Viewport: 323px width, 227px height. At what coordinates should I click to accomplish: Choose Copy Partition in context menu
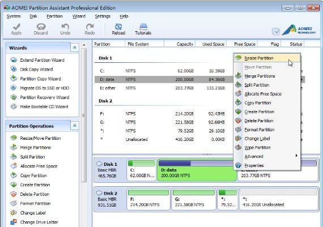pyautogui.click(x=267, y=102)
